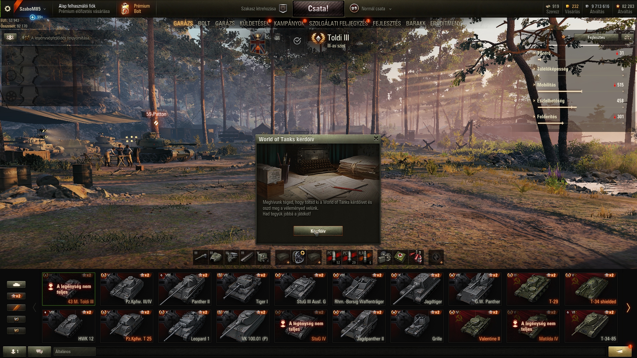Open the chat channels icon button
This screenshot has height=358, width=637.
[x=39, y=351]
